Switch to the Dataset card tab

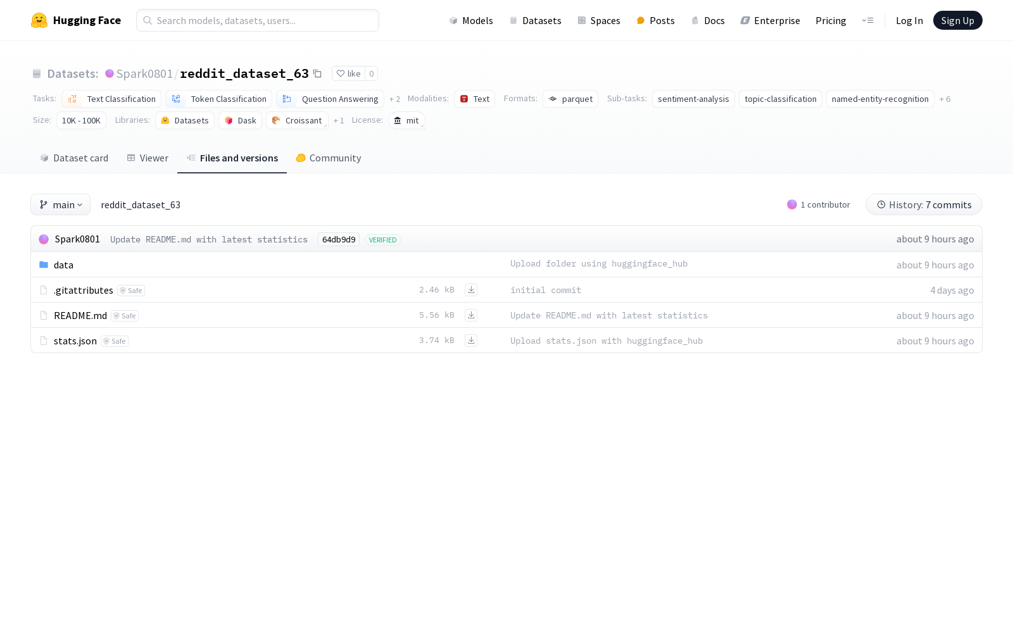click(73, 158)
